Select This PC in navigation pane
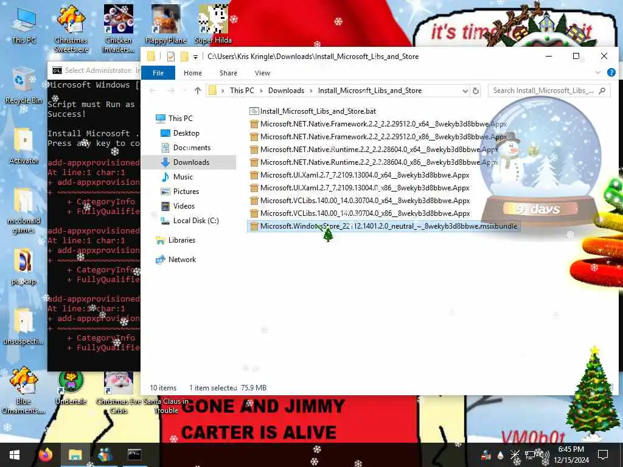Image resolution: width=623 pixels, height=467 pixels. click(x=180, y=119)
